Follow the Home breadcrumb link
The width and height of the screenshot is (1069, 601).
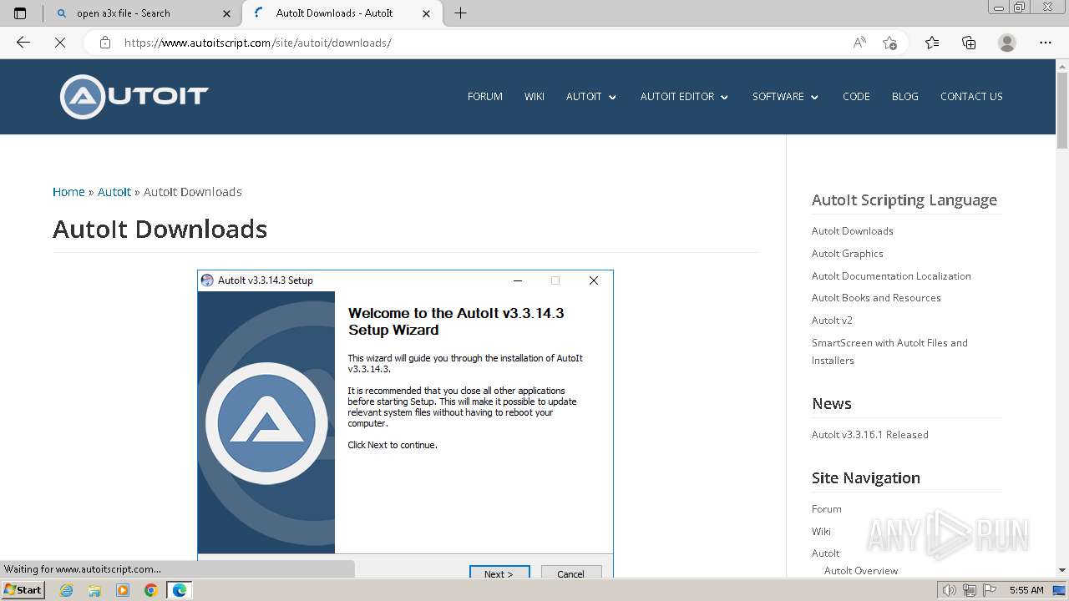coord(68,192)
